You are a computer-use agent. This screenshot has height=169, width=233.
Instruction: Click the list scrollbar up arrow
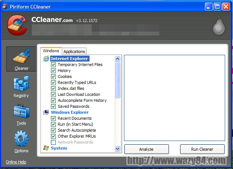coord(117,59)
